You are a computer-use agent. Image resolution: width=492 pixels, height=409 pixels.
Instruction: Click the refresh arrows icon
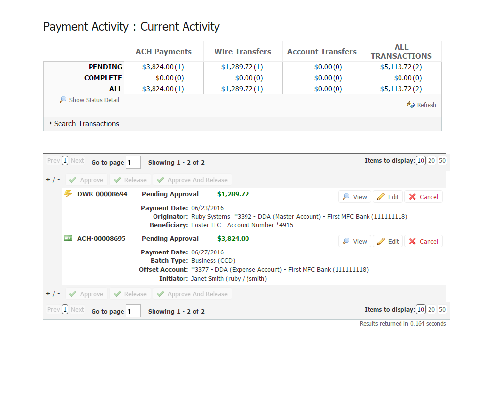(x=411, y=105)
